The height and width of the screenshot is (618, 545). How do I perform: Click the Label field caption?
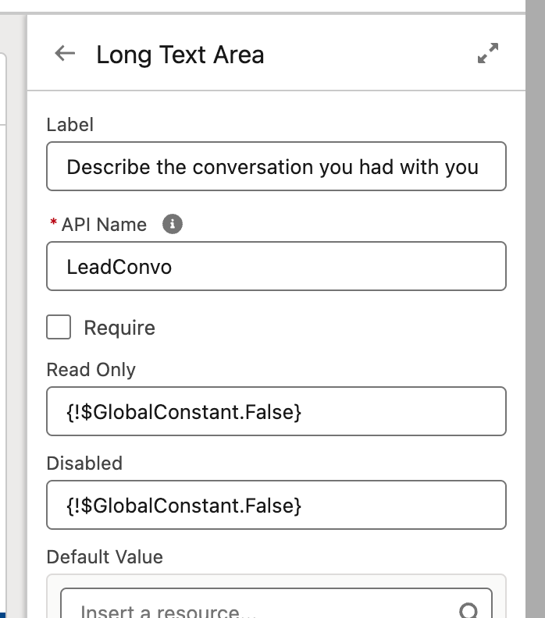(x=69, y=125)
